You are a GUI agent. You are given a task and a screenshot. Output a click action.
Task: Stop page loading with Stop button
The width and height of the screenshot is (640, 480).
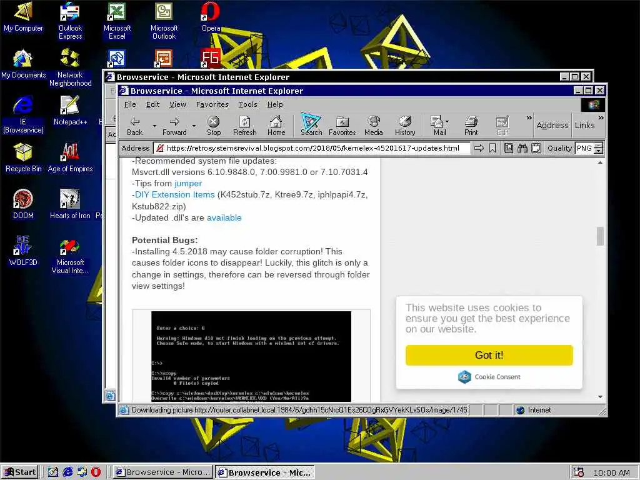click(214, 125)
